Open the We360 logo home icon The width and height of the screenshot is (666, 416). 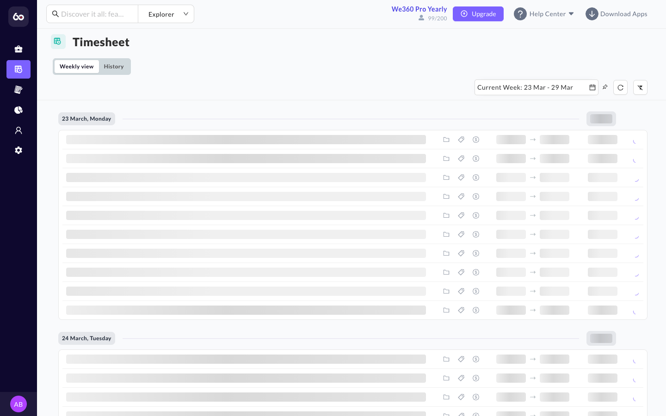18,17
